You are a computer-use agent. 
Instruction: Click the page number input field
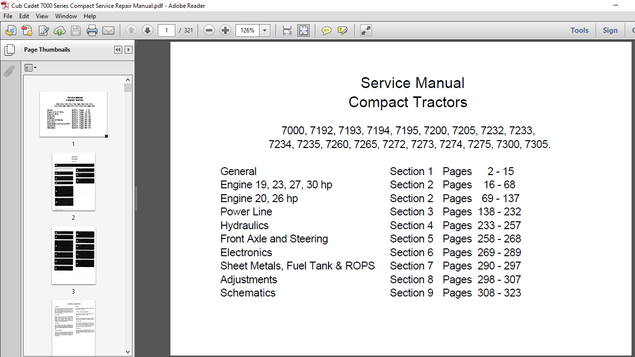click(167, 30)
